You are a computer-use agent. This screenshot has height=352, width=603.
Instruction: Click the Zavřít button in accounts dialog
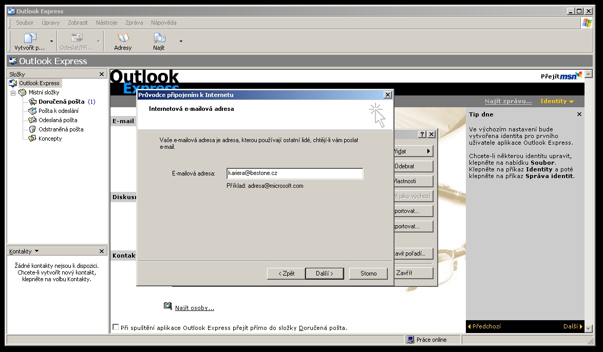pos(413,273)
